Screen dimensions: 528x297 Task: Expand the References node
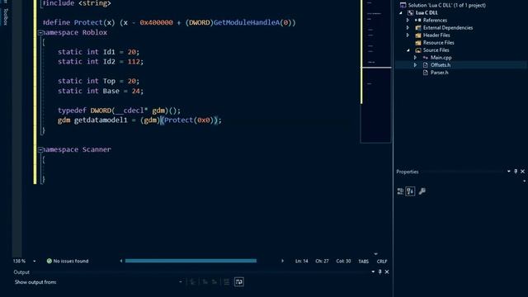(408, 20)
